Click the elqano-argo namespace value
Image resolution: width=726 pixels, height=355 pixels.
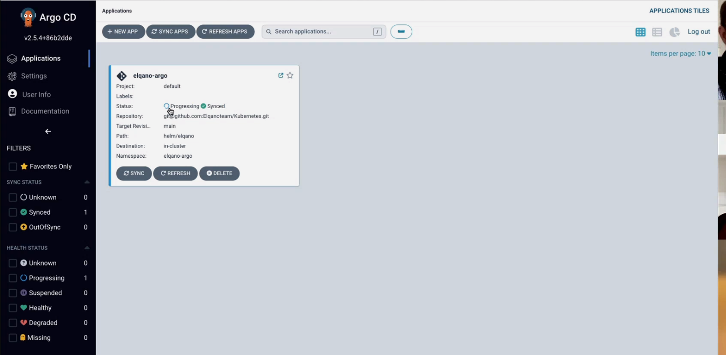[x=178, y=156]
